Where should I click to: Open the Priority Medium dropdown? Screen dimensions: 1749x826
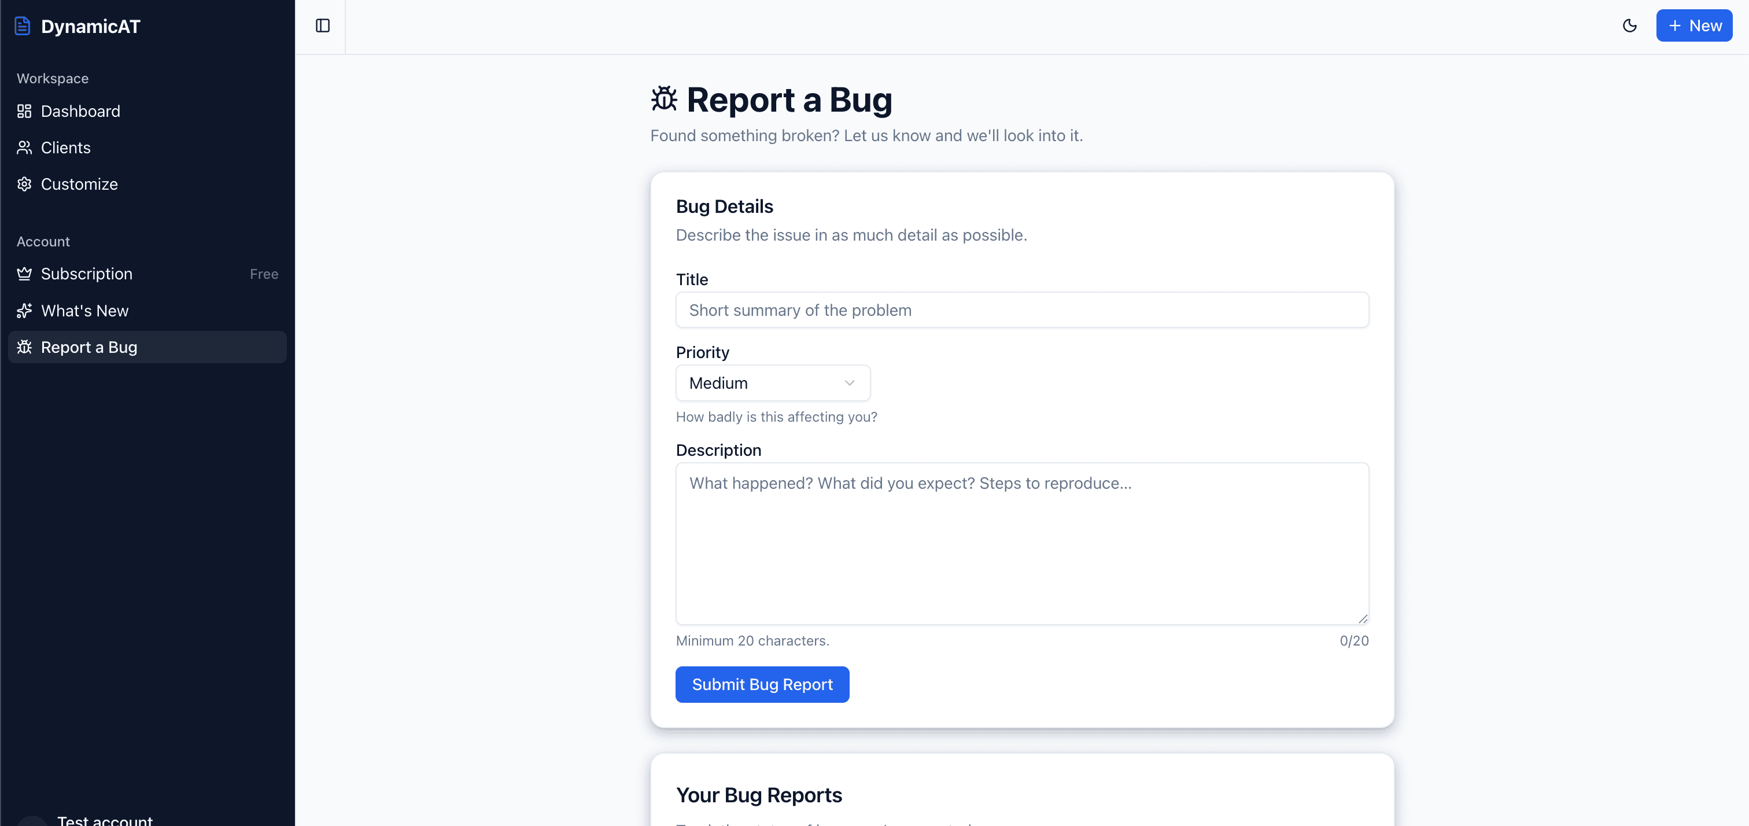point(773,383)
